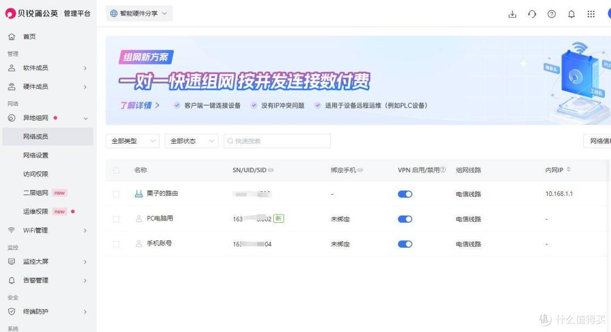Click the 组网新方案 banner tag
611x332 pixels.
[146, 57]
